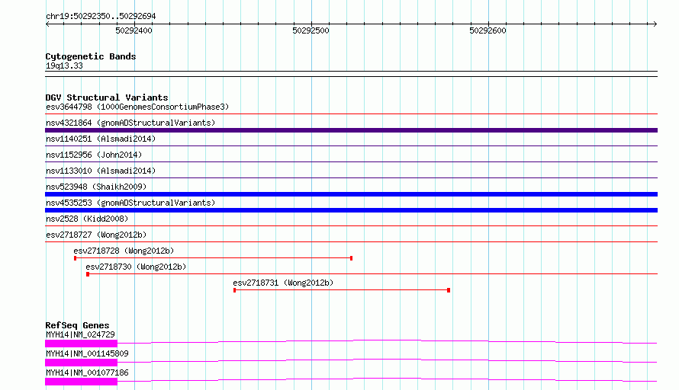
Task: Open the MYH14|NM_001077186 transcript label
Action: pos(87,372)
